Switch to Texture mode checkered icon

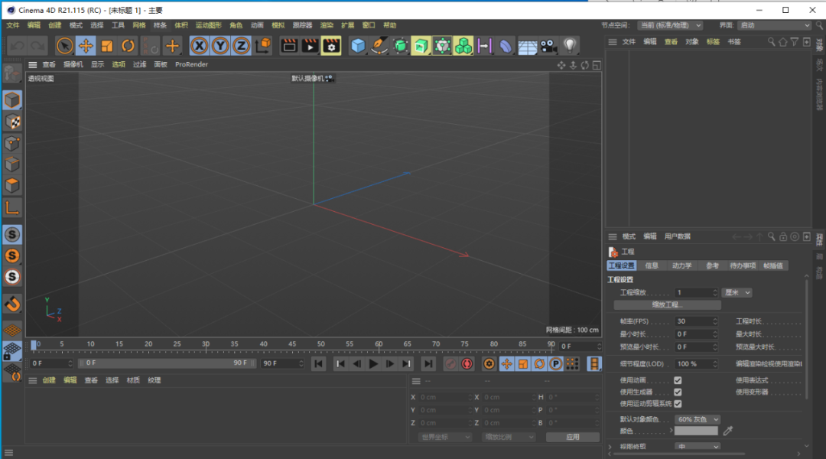click(x=12, y=122)
